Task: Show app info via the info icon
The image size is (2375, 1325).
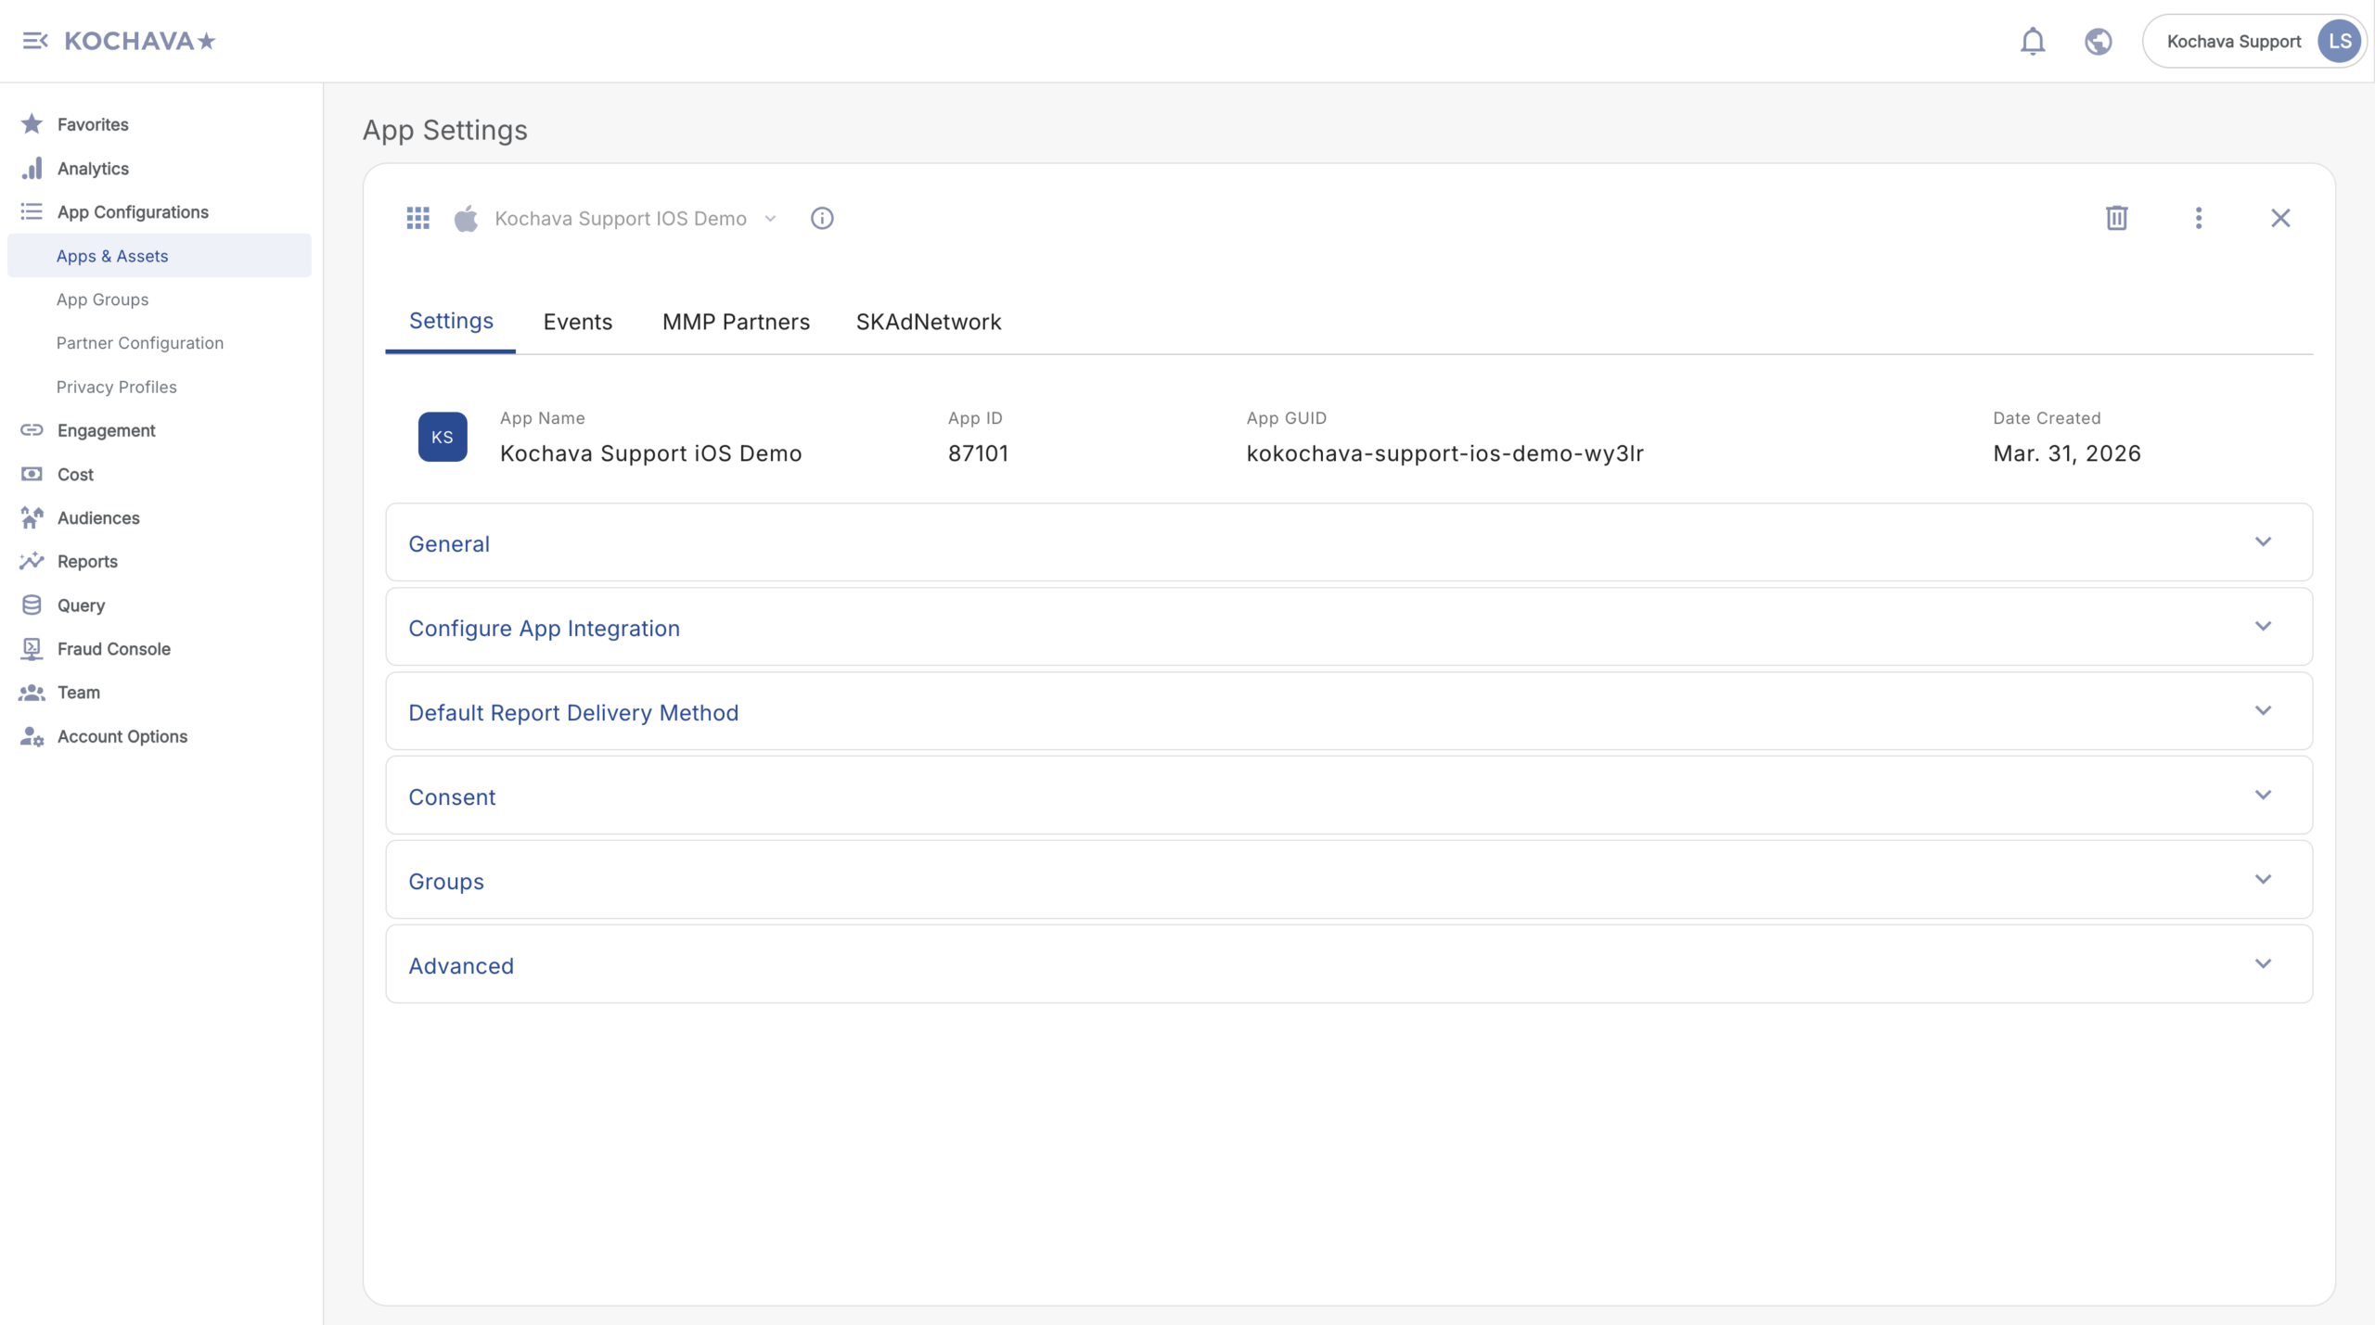Action: pyautogui.click(x=821, y=218)
